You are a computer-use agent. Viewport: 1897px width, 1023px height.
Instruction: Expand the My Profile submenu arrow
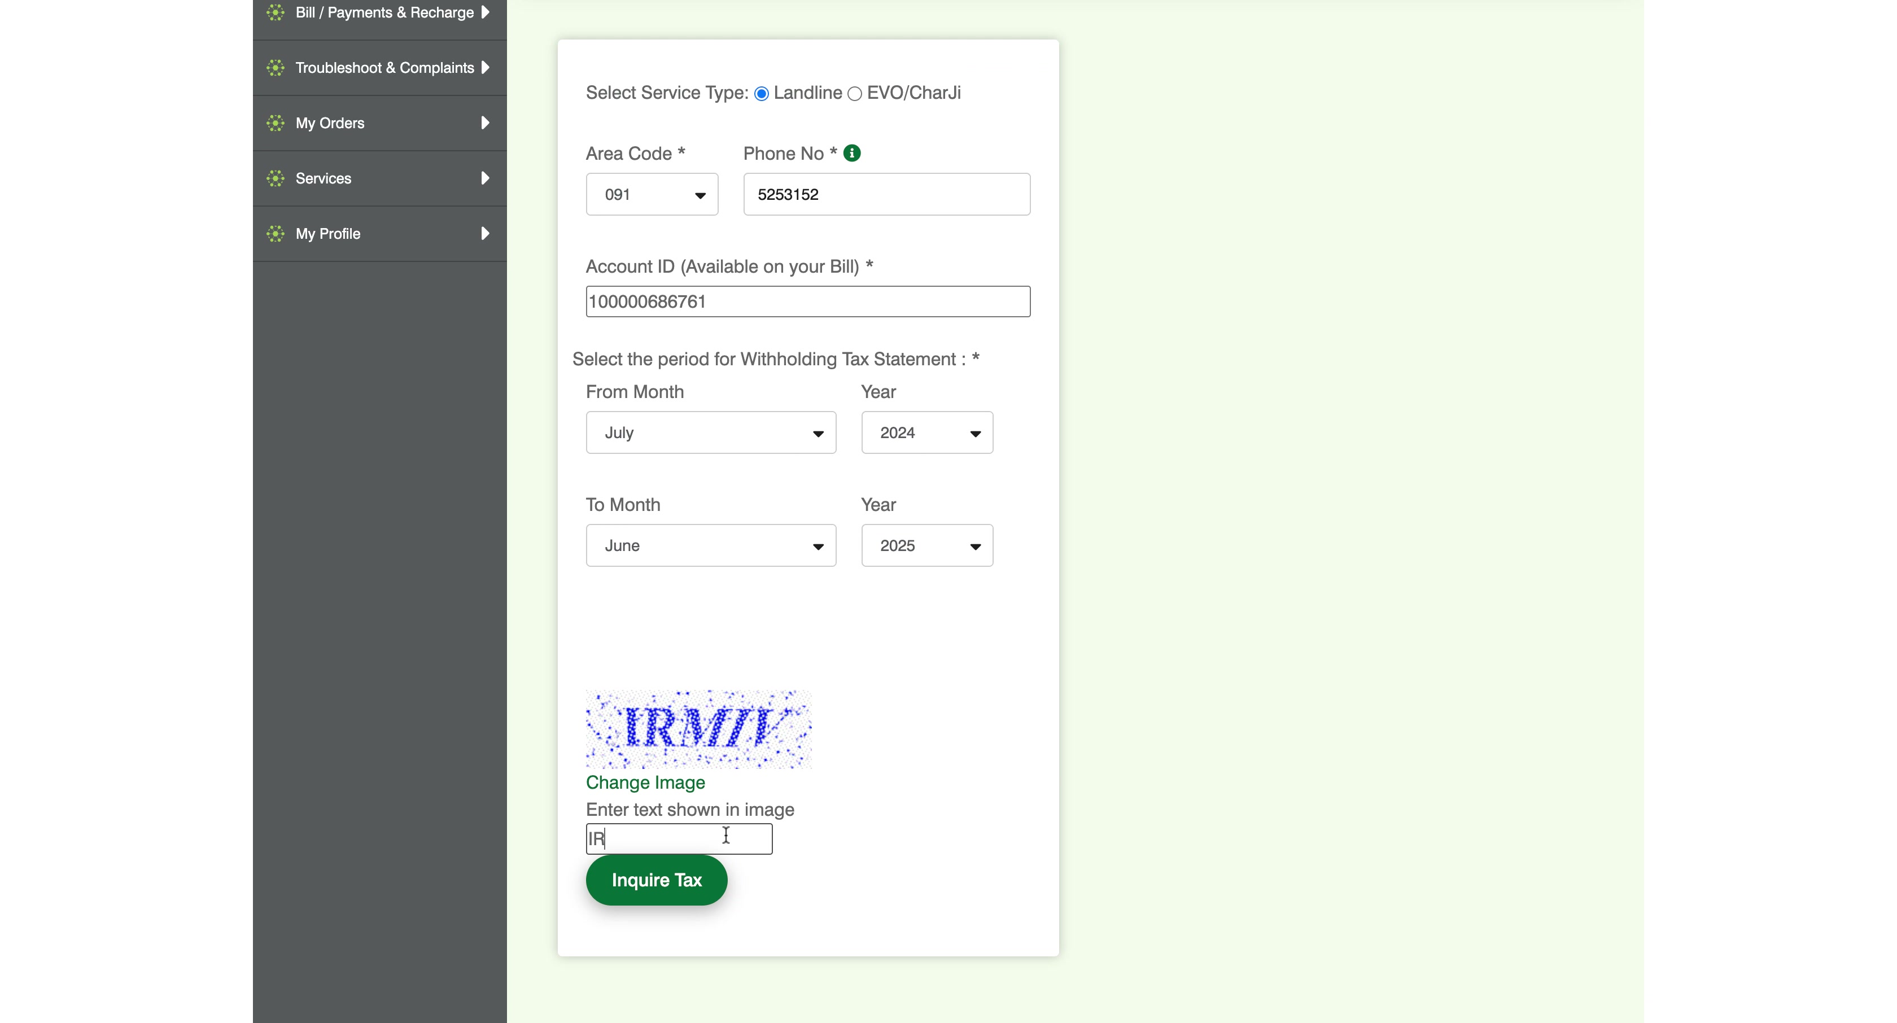point(486,234)
